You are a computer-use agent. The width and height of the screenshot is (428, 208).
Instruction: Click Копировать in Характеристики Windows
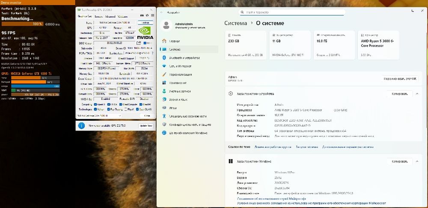[400, 161]
